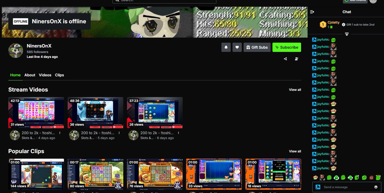
Task: Insert the white-outlined laughing green emote
Action: pos(336,178)
